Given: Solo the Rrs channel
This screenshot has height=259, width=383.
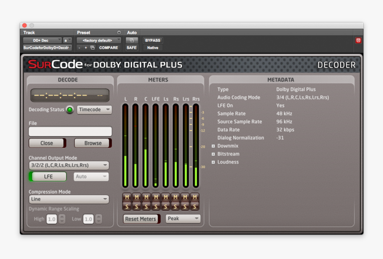Looking at the screenshot, I should coord(195,206).
